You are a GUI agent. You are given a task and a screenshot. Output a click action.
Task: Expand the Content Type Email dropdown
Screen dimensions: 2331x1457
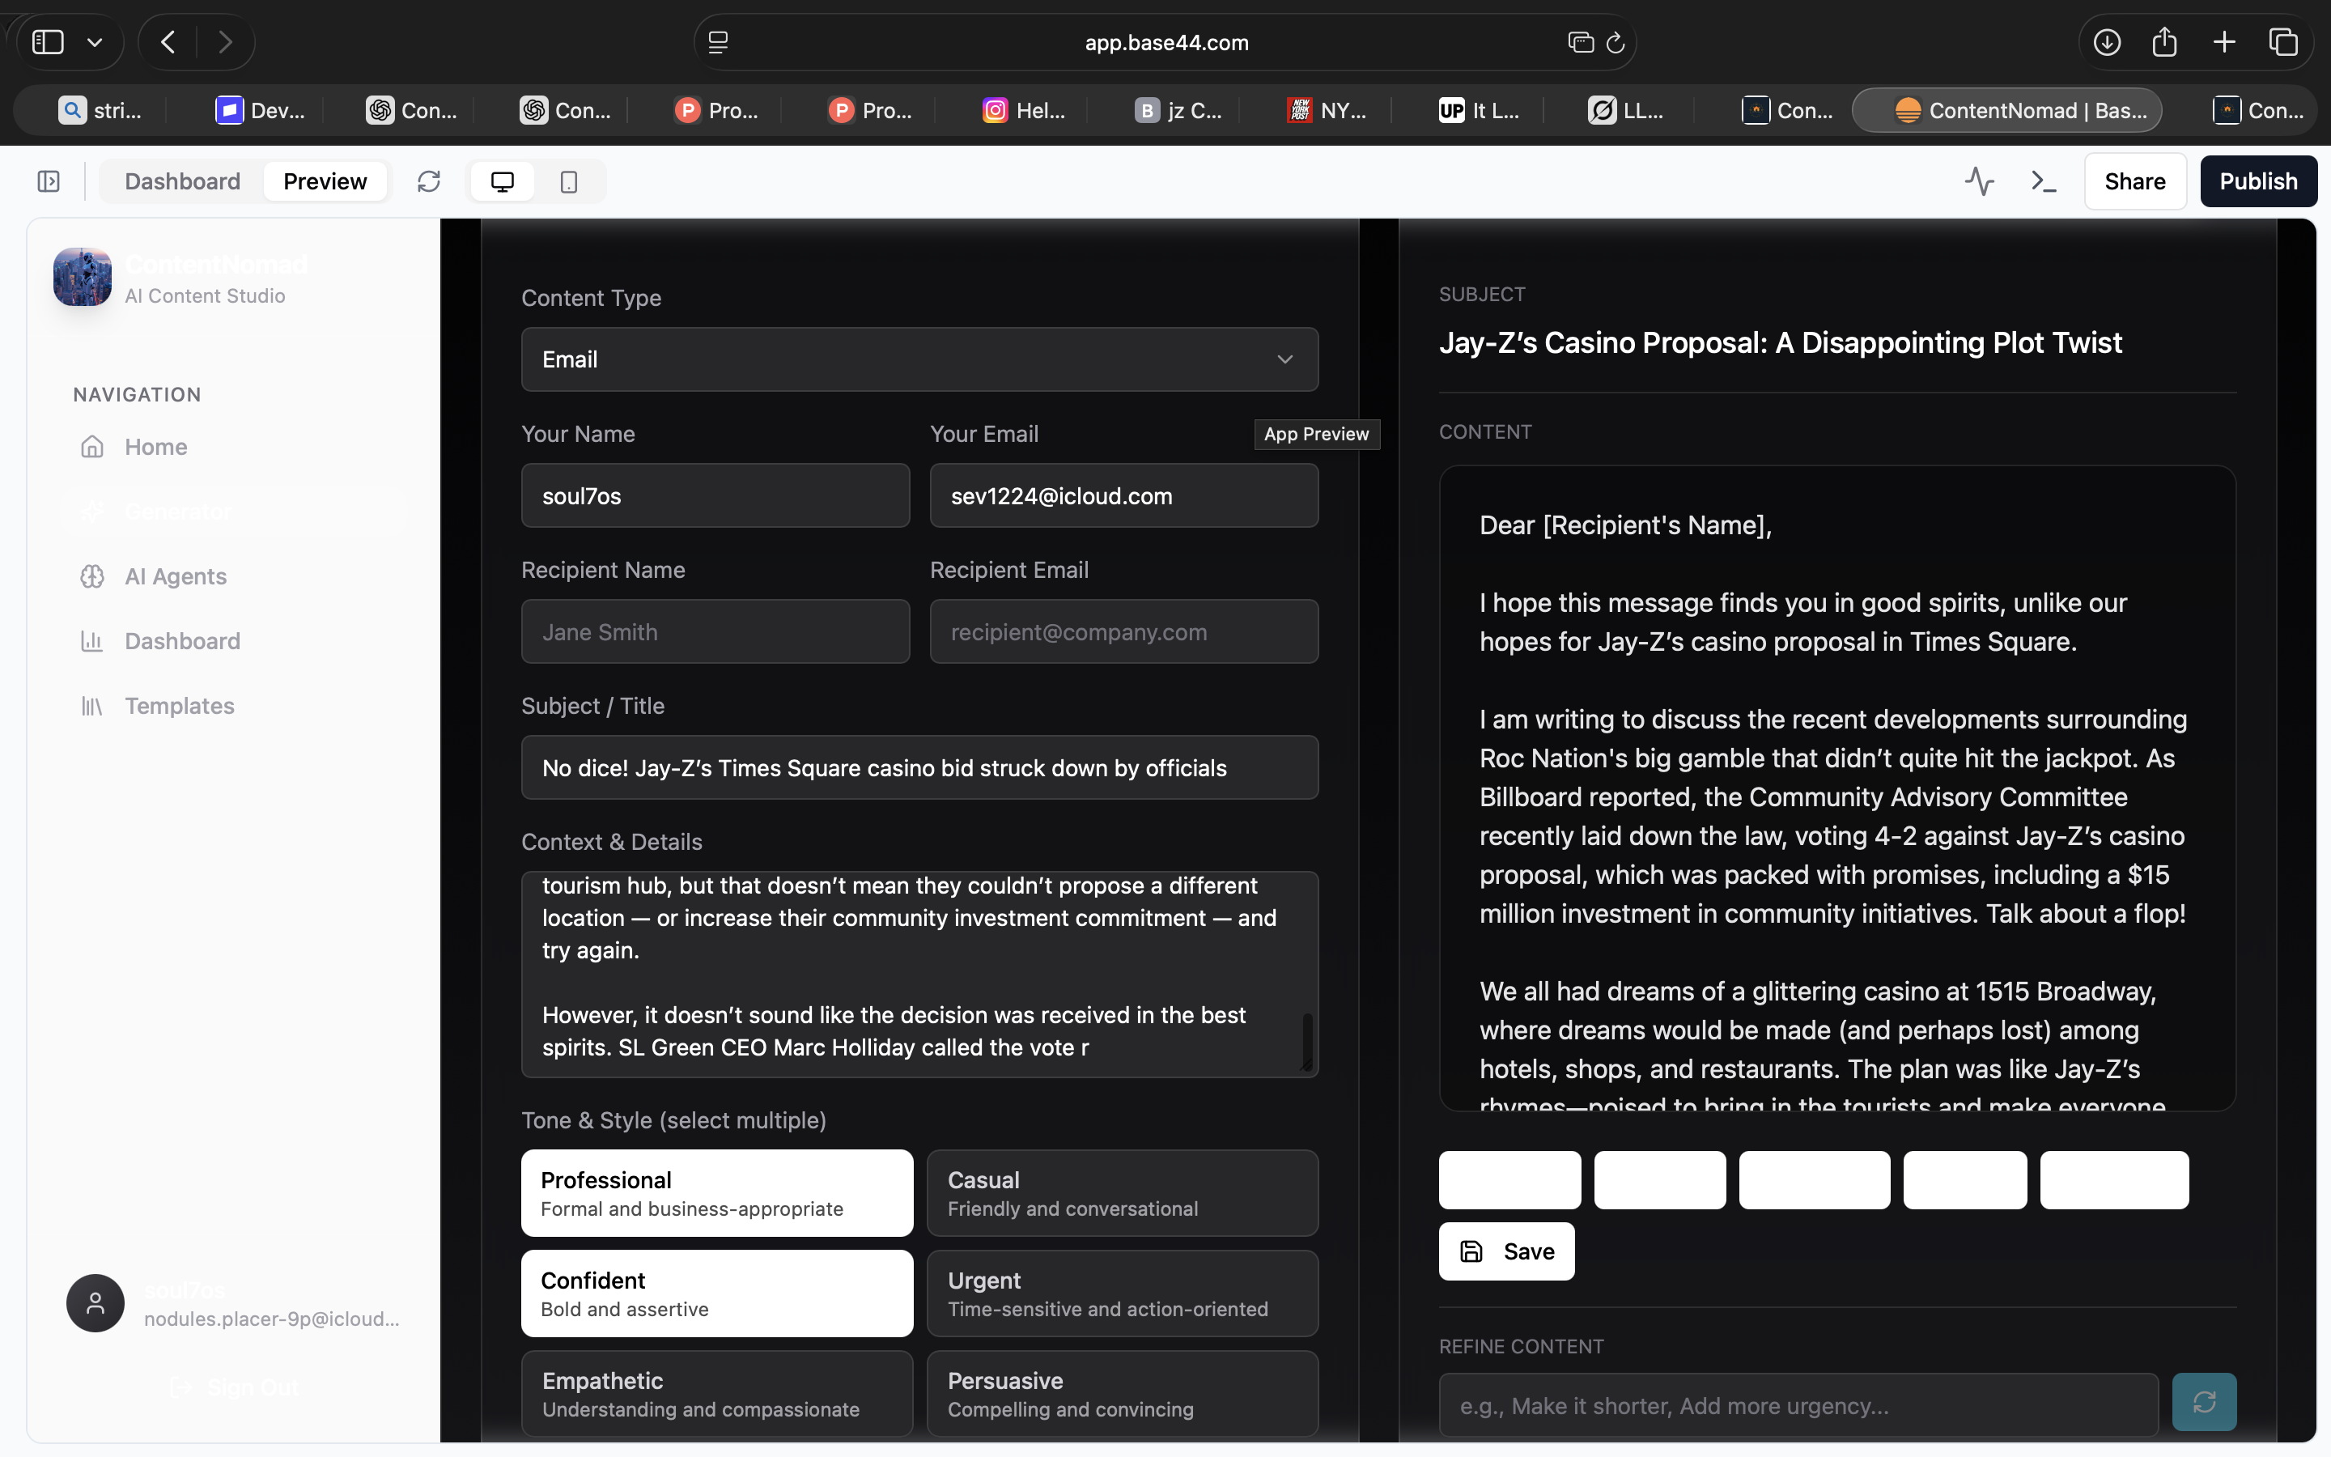[919, 359]
